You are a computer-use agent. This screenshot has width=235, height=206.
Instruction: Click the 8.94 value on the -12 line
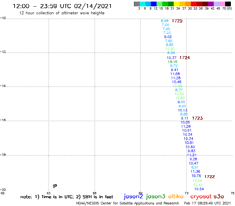pyautogui.click(x=171, y=53)
